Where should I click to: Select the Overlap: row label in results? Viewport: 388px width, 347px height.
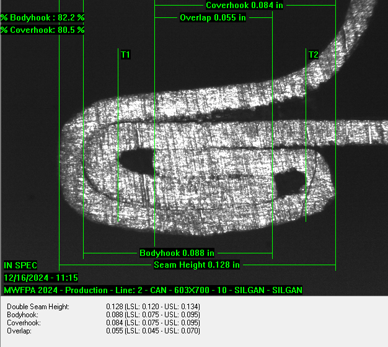(x=19, y=331)
